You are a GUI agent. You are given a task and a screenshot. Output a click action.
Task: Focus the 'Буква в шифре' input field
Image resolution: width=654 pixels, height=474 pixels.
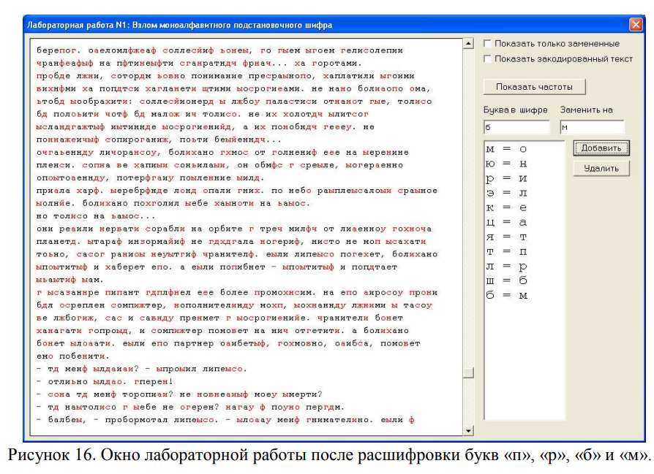point(516,128)
